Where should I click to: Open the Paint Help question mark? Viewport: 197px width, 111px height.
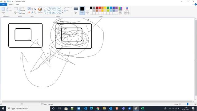(x=196, y=4)
